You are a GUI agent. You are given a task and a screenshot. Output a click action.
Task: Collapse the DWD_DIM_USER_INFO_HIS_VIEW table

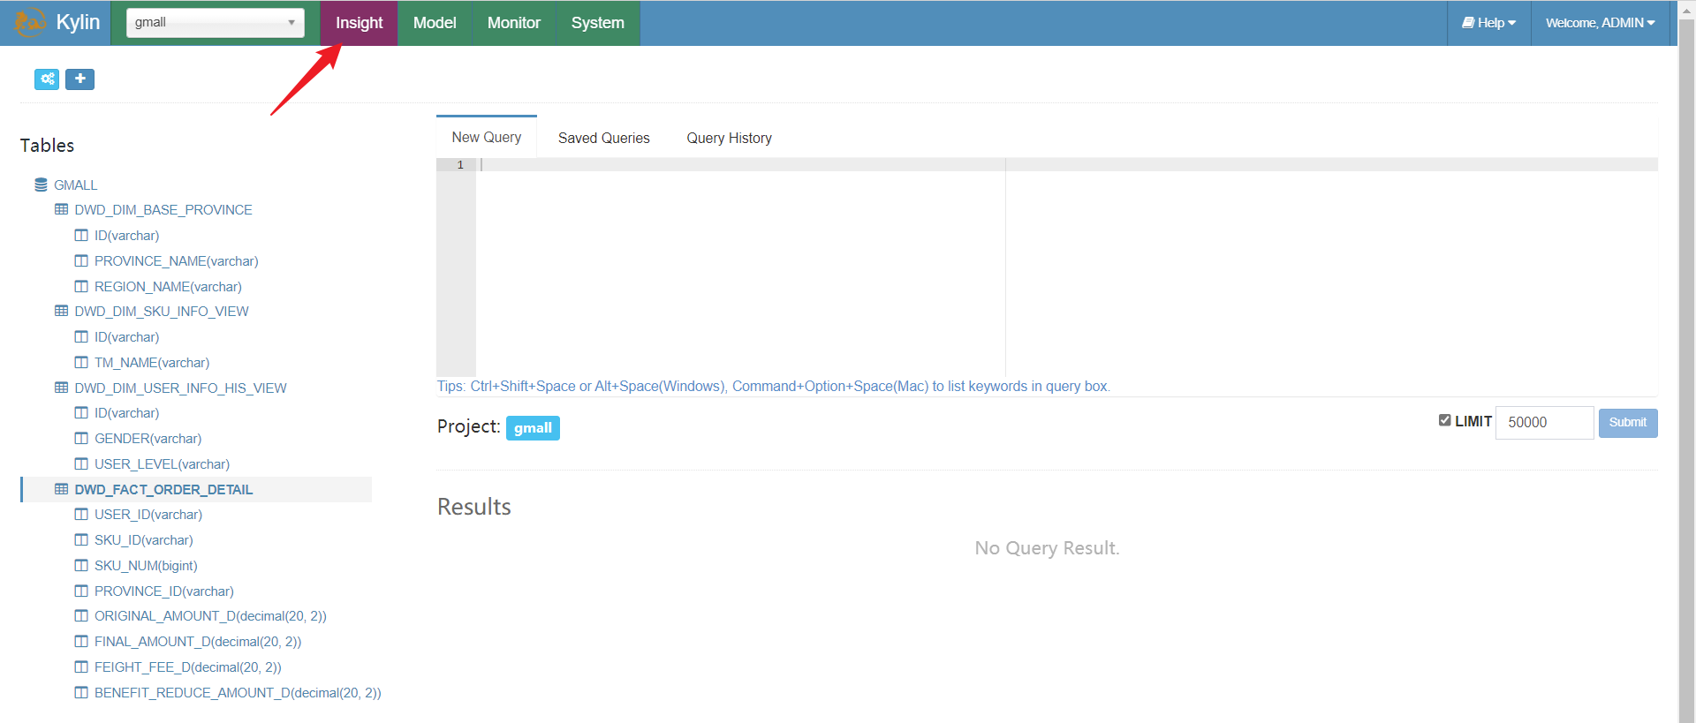click(x=180, y=388)
